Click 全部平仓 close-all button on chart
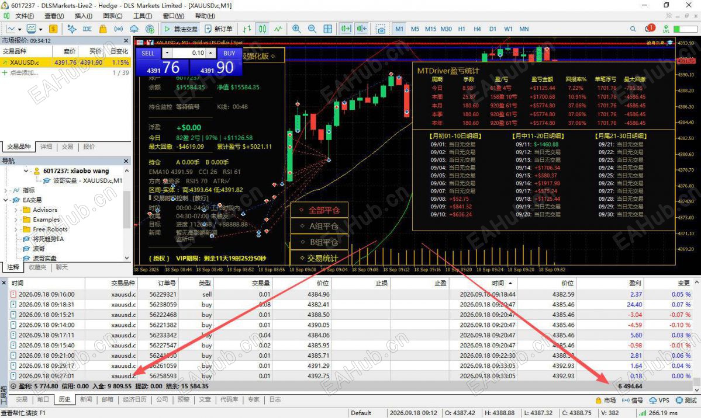This screenshot has height=418, width=701. (x=319, y=210)
